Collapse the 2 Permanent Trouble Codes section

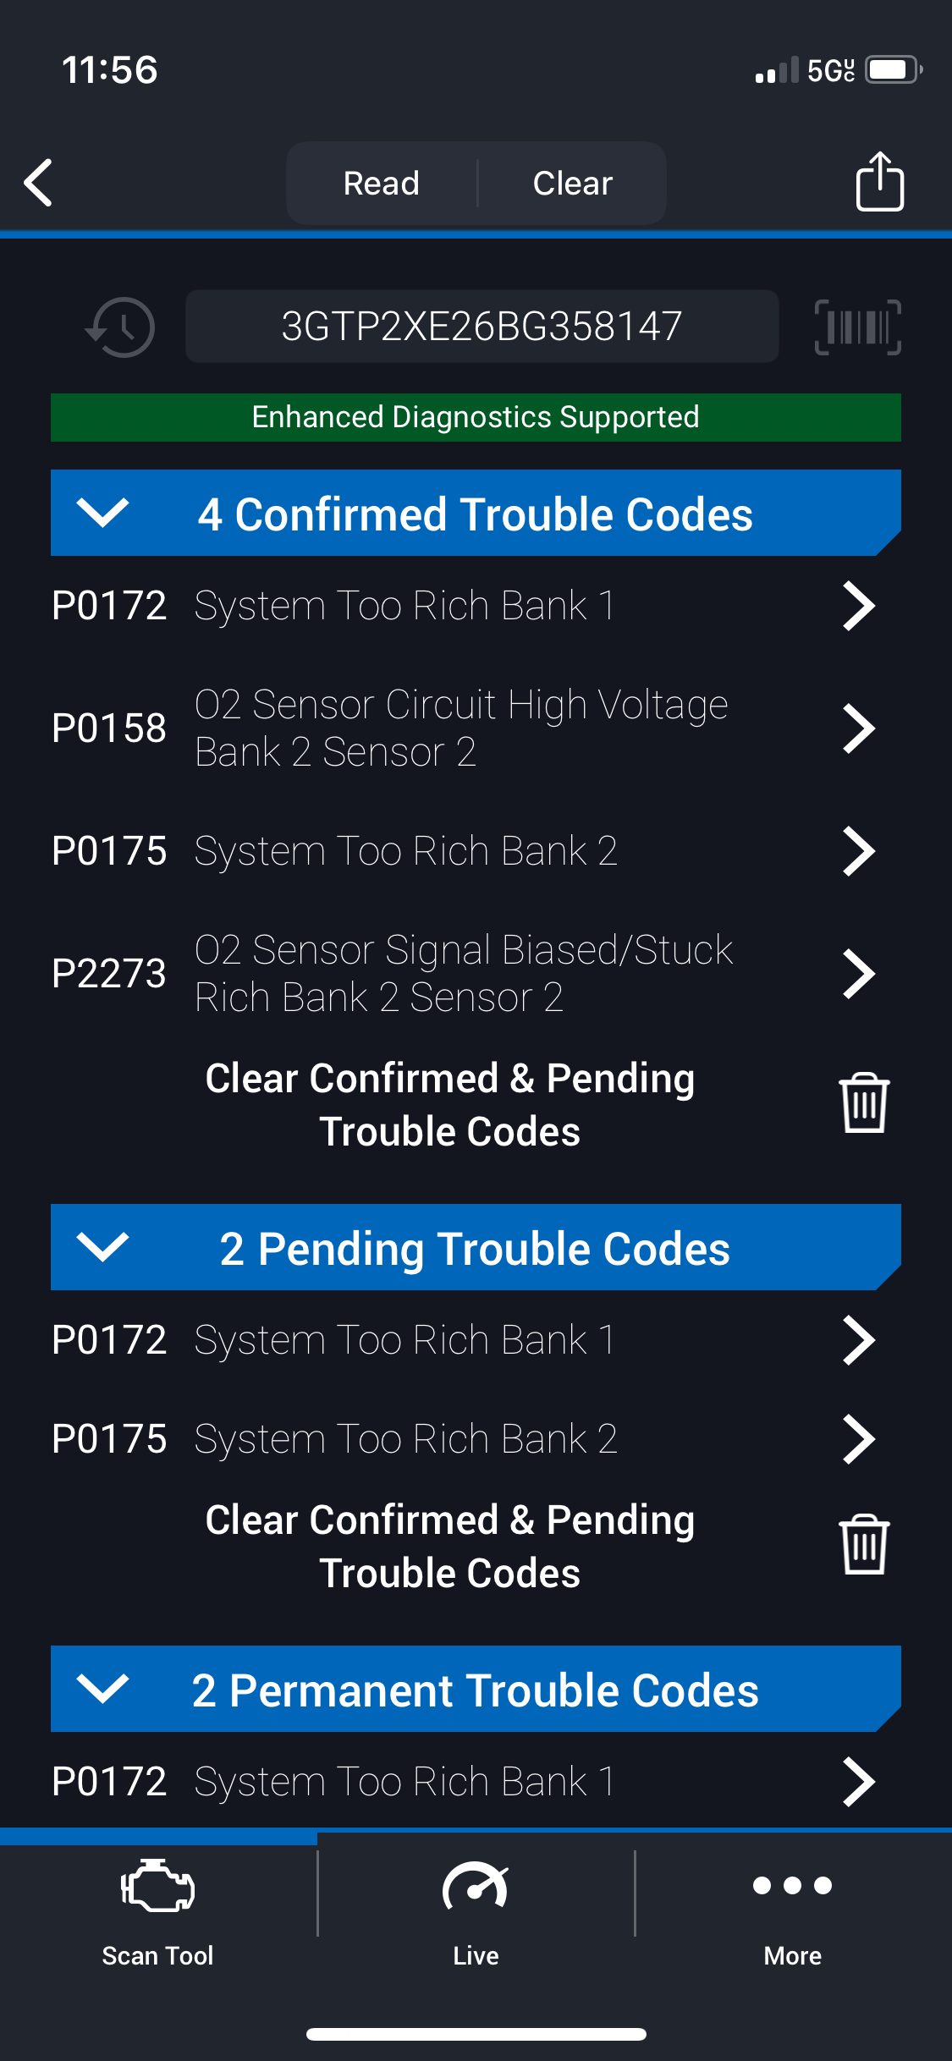pos(102,1689)
